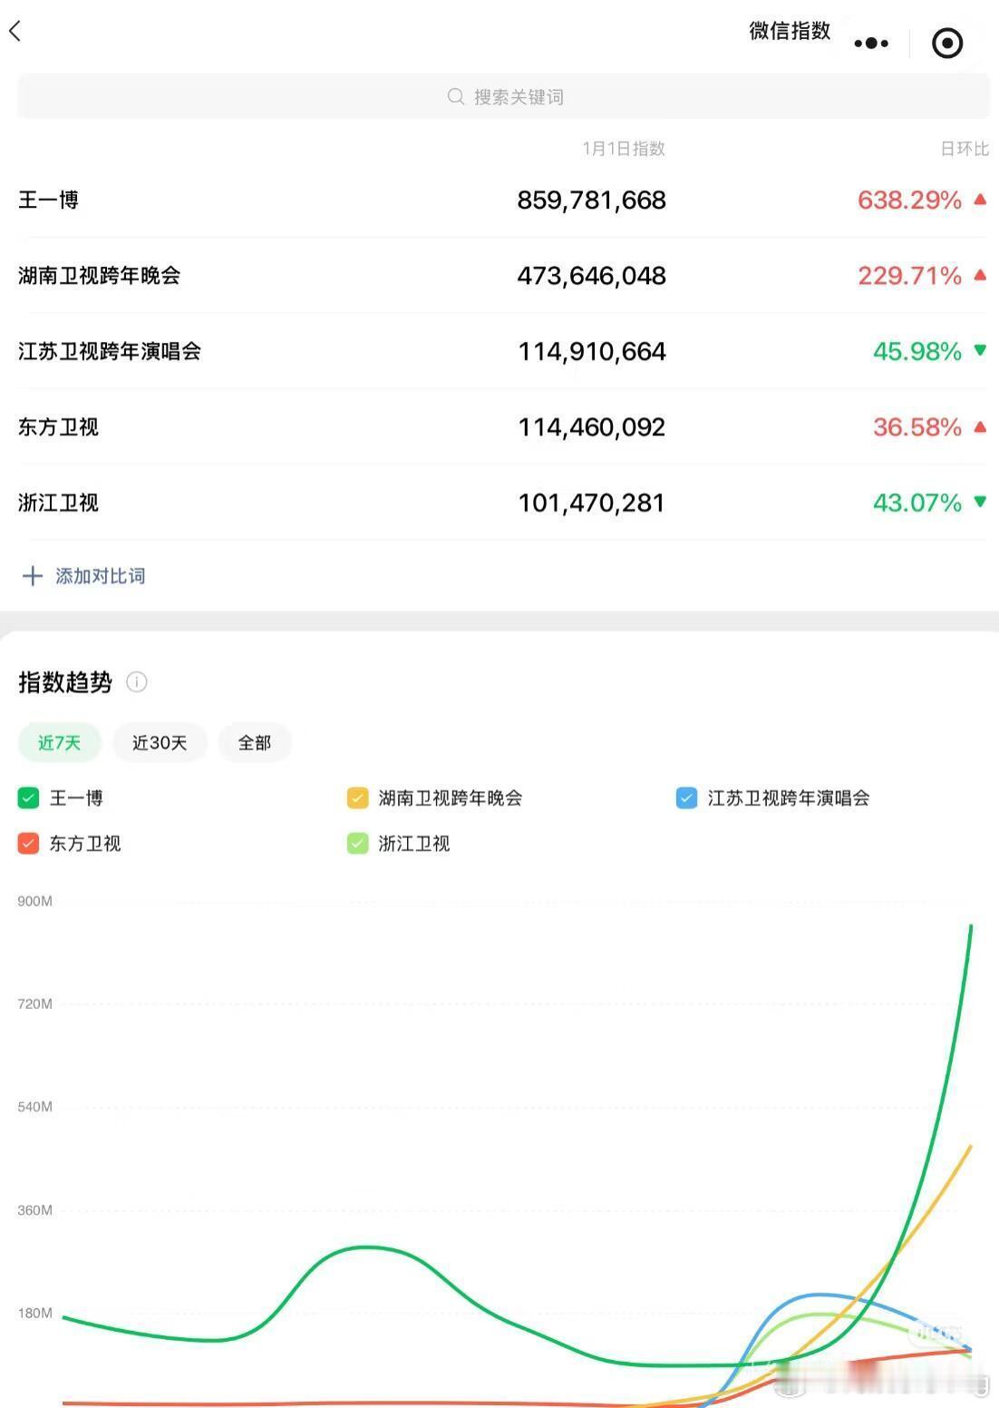Tap the circular close mini-program icon
The width and height of the screenshot is (999, 1408).
coord(947,43)
